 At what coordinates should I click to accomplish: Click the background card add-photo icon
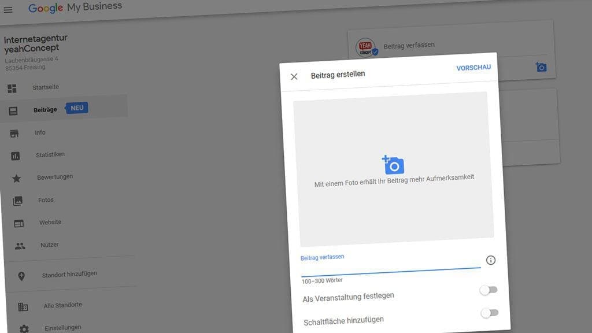pyautogui.click(x=541, y=67)
